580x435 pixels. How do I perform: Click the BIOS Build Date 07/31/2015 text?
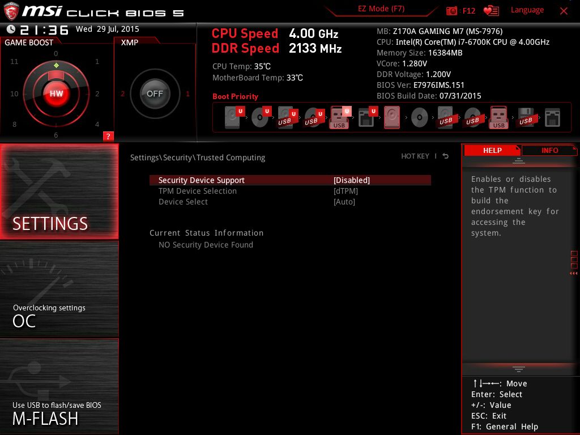[429, 96]
